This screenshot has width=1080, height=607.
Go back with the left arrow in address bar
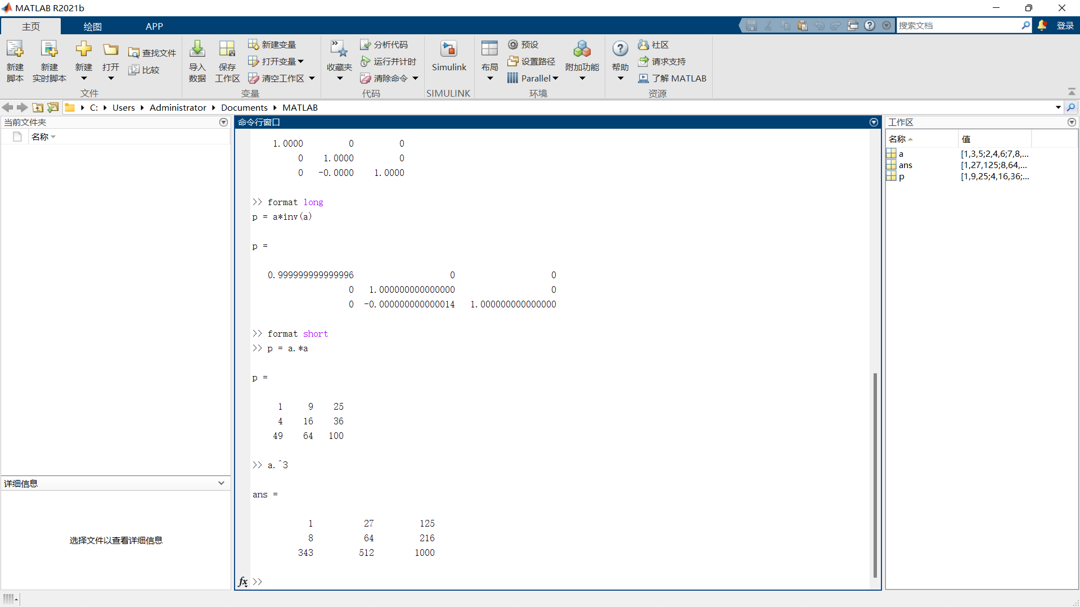click(x=7, y=107)
